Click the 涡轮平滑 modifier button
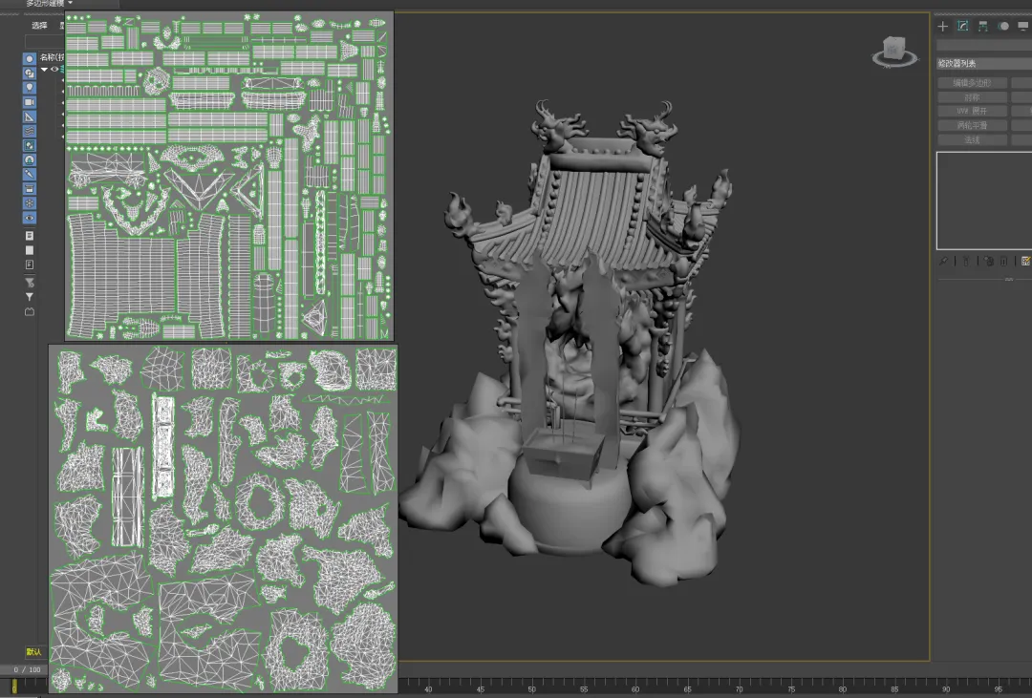1032x698 pixels. point(972,125)
